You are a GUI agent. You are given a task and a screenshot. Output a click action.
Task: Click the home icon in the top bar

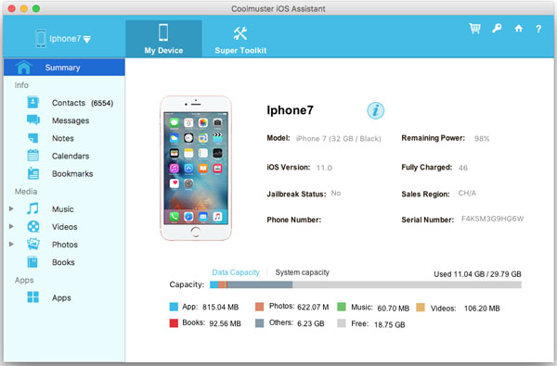[x=519, y=29]
